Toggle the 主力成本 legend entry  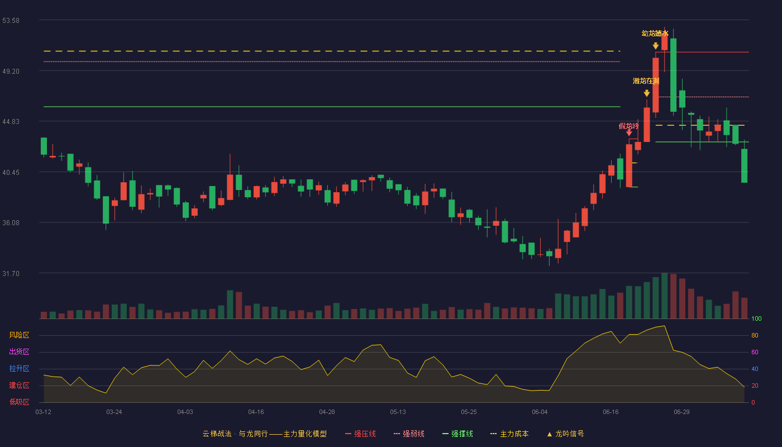point(509,434)
